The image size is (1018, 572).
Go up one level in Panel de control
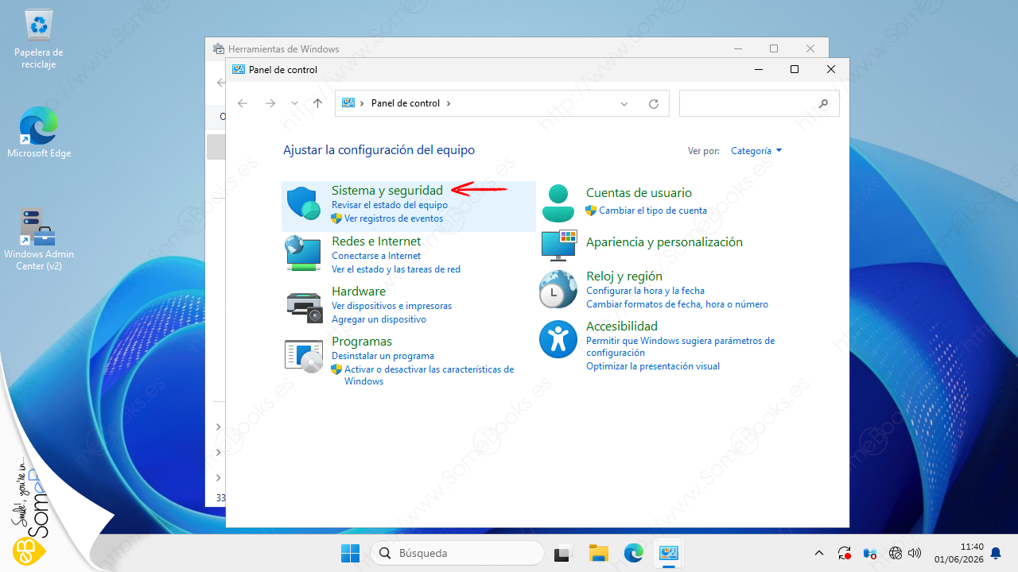point(318,103)
